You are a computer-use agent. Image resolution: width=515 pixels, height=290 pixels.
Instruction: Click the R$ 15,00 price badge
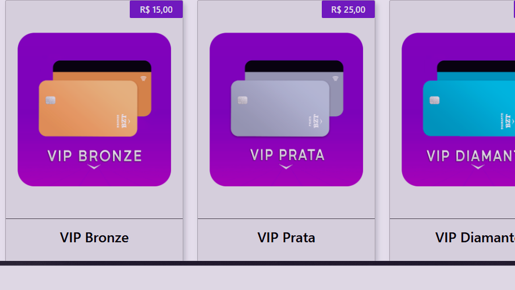[x=156, y=10]
